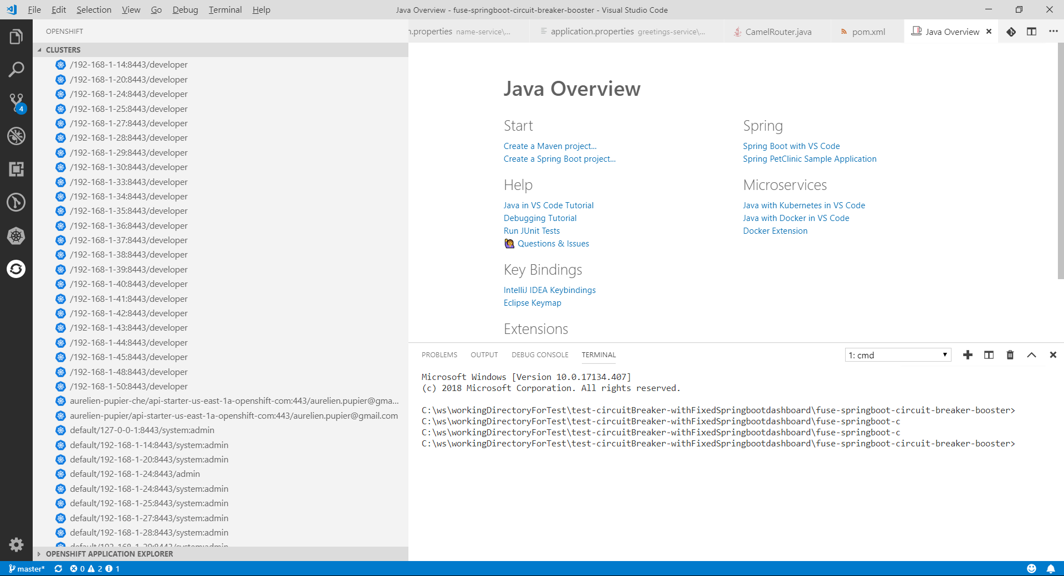
Task: Open the Explorer view in the activity bar
Action: coord(16,37)
